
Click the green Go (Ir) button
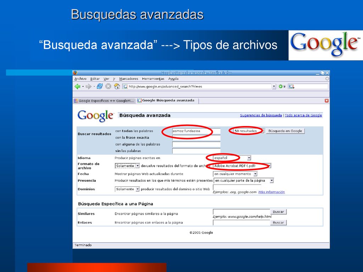(x=282, y=86)
